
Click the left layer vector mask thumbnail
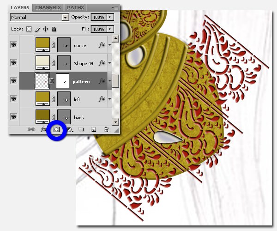coord(64,99)
